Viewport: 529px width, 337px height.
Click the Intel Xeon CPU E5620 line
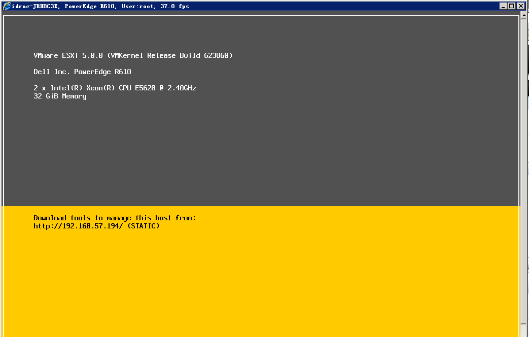pos(115,88)
